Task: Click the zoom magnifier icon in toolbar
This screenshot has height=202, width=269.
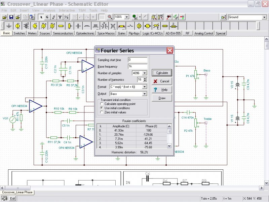Action: 110,17
